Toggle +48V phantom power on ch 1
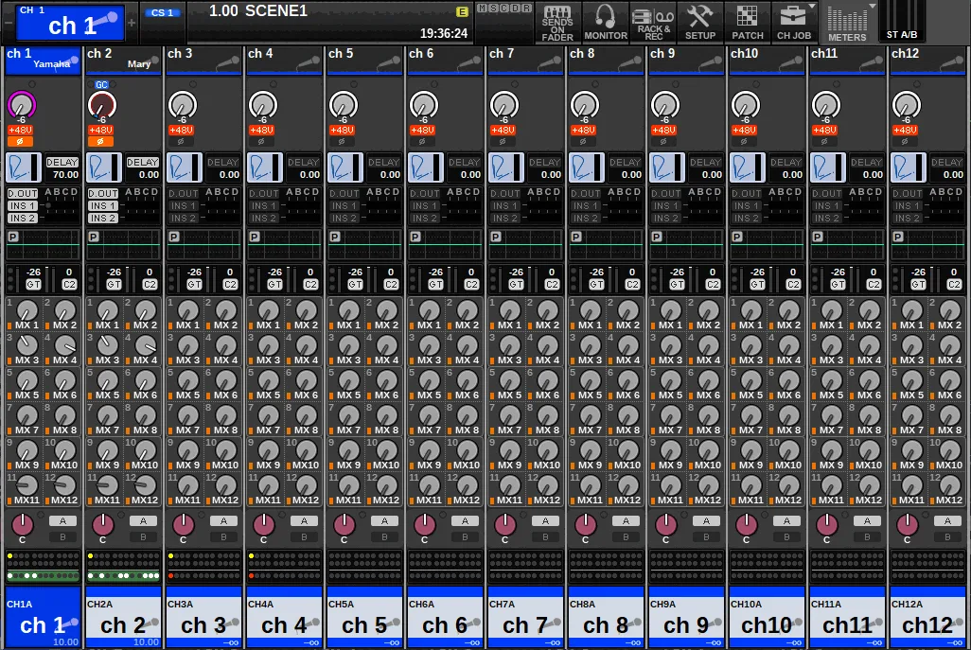The width and height of the screenshot is (971, 650). pos(20,130)
